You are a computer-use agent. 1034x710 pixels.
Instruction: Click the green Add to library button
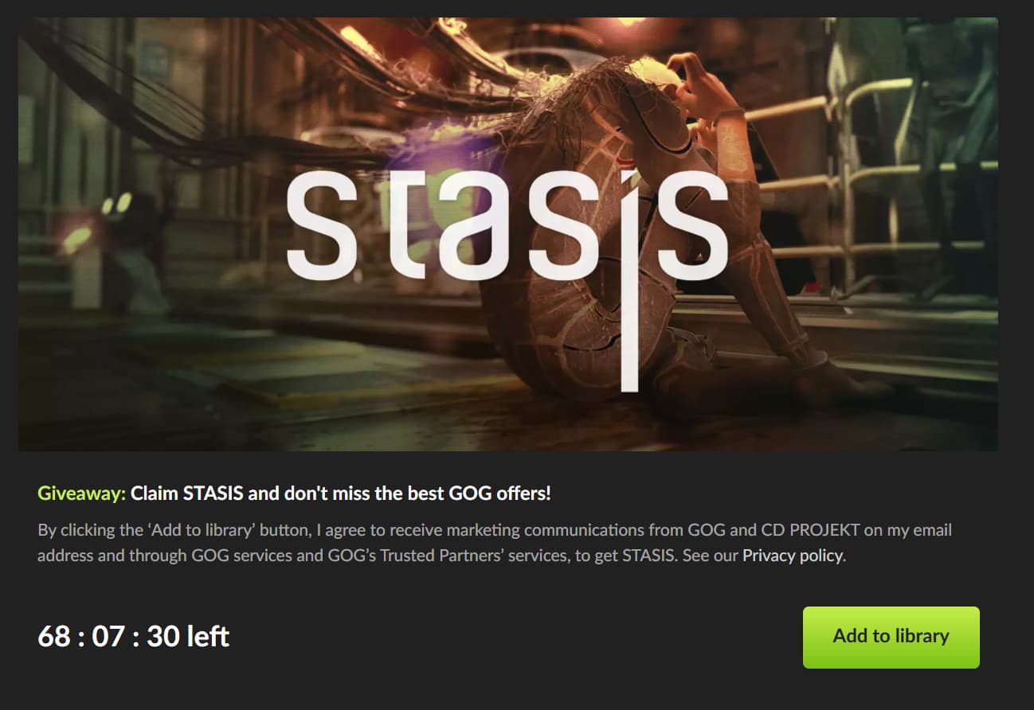pos(891,637)
